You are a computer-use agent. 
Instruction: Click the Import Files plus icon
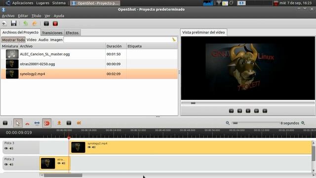click(x=4, y=23)
